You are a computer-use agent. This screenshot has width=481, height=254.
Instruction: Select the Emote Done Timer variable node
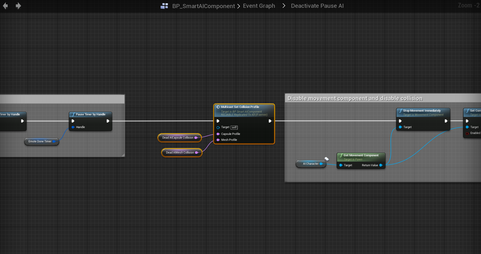point(40,141)
